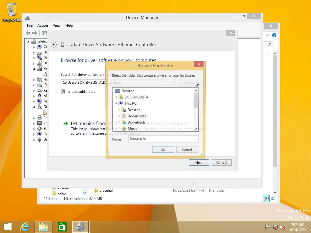Image resolution: width=311 pixels, height=233 pixels.
Task: Open File Explorer from taskbar
Action: coord(43,227)
